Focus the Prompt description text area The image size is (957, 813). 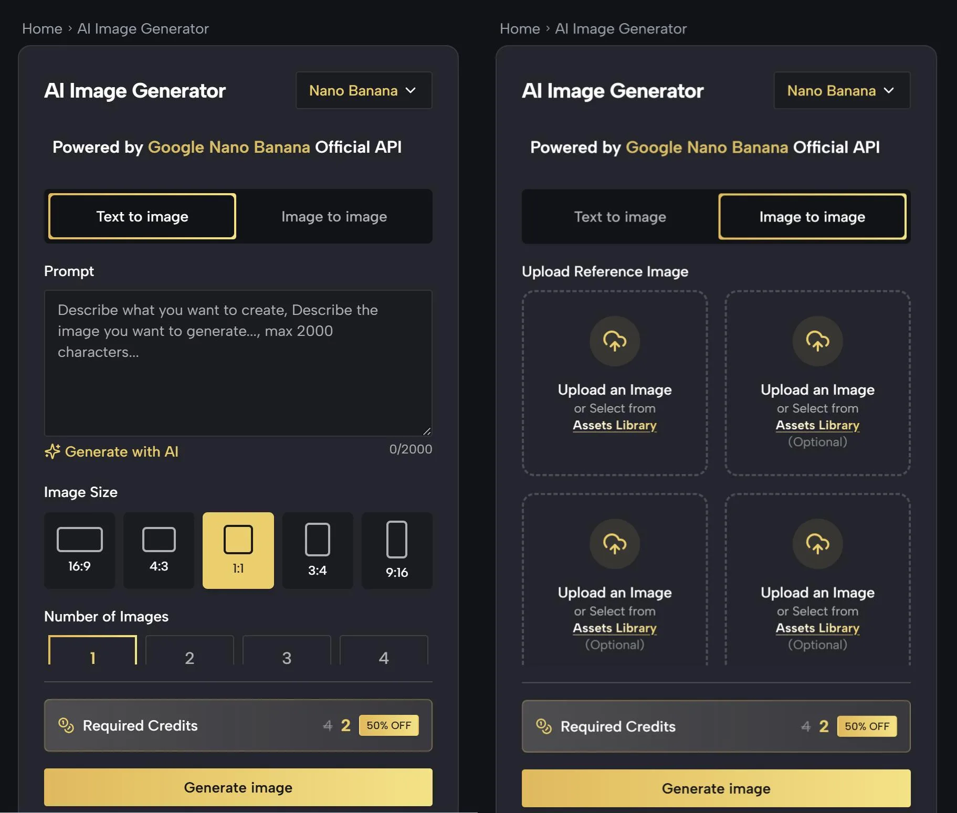(238, 363)
